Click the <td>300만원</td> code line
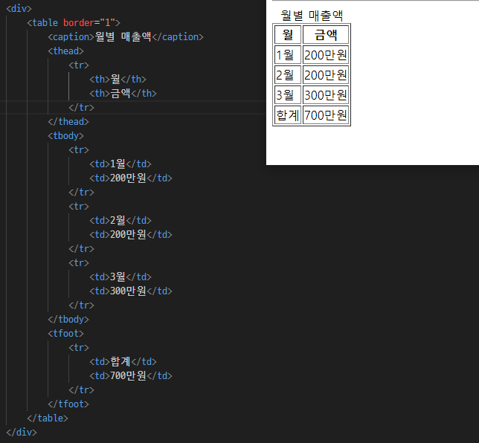The image size is (479, 443). (131, 291)
